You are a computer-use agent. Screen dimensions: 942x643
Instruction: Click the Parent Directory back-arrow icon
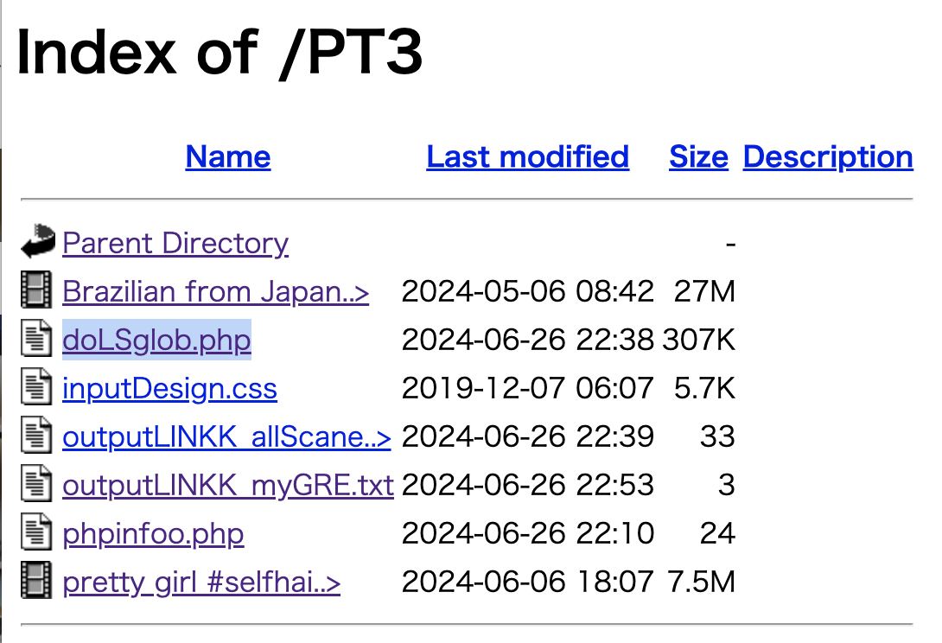(x=38, y=243)
